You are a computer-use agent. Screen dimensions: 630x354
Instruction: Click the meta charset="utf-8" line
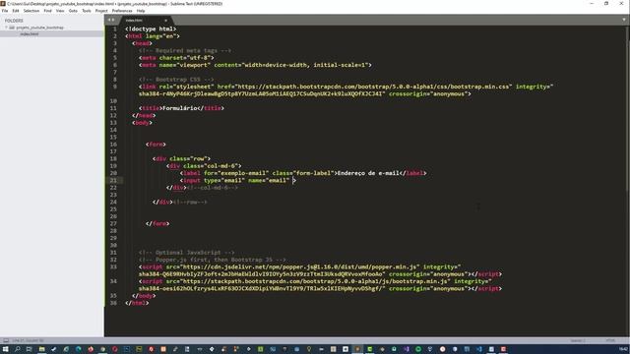pos(176,57)
